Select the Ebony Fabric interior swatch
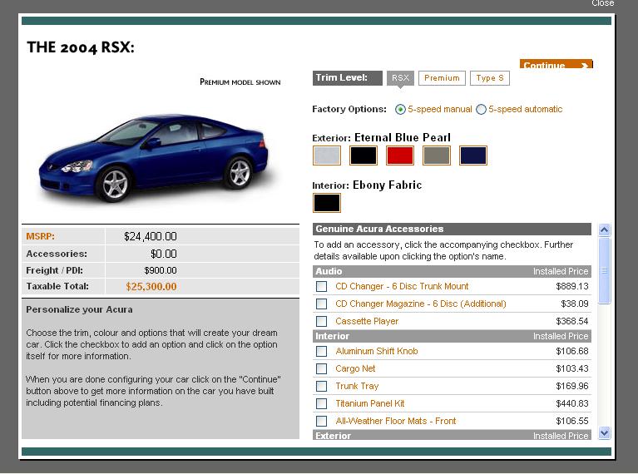The image size is (638, 474). pos(327,203)
